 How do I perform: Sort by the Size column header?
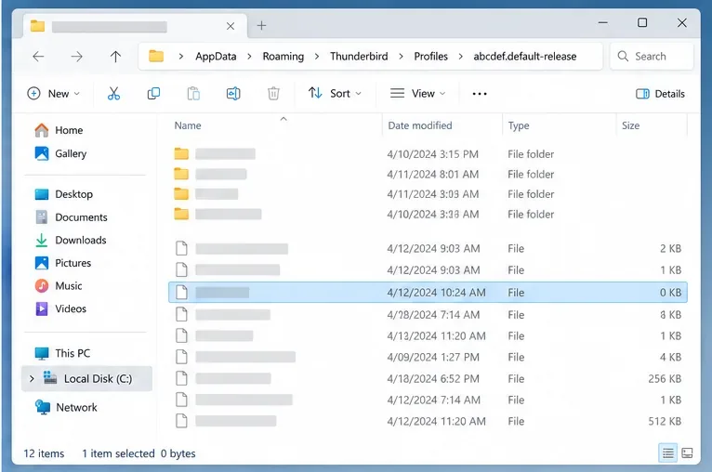(x=630, y=125)
